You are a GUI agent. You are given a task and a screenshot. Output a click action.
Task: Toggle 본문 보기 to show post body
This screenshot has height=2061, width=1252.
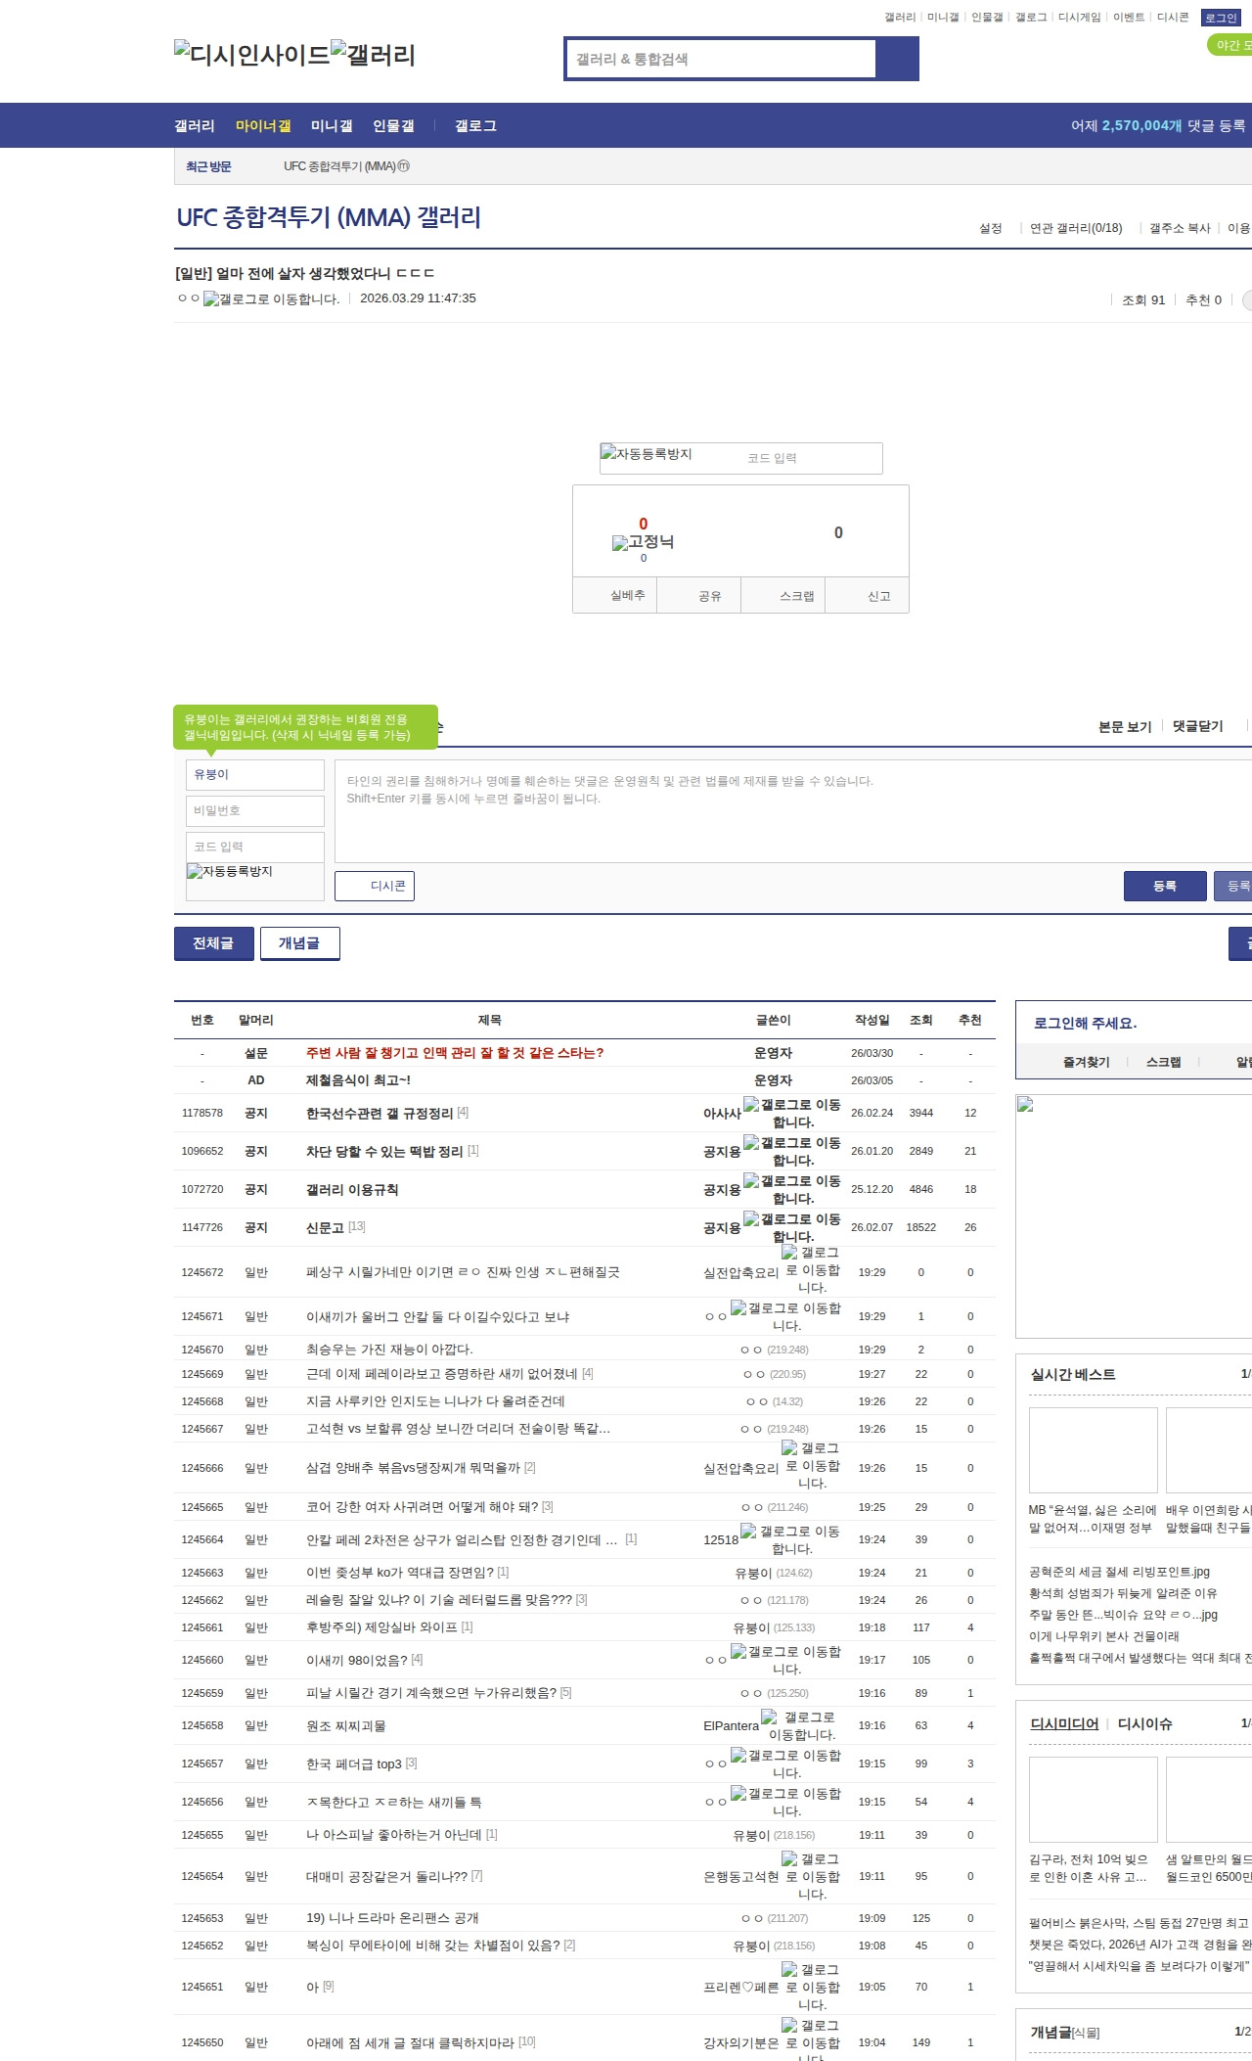[1124, 727]
